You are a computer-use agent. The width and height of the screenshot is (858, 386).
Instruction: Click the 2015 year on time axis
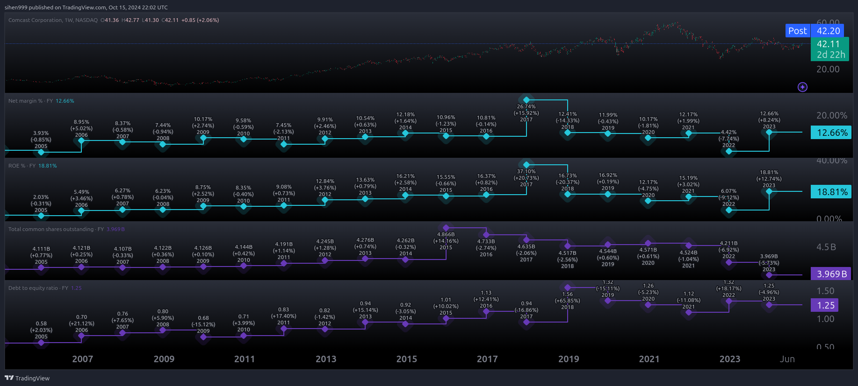click(406, 359)
